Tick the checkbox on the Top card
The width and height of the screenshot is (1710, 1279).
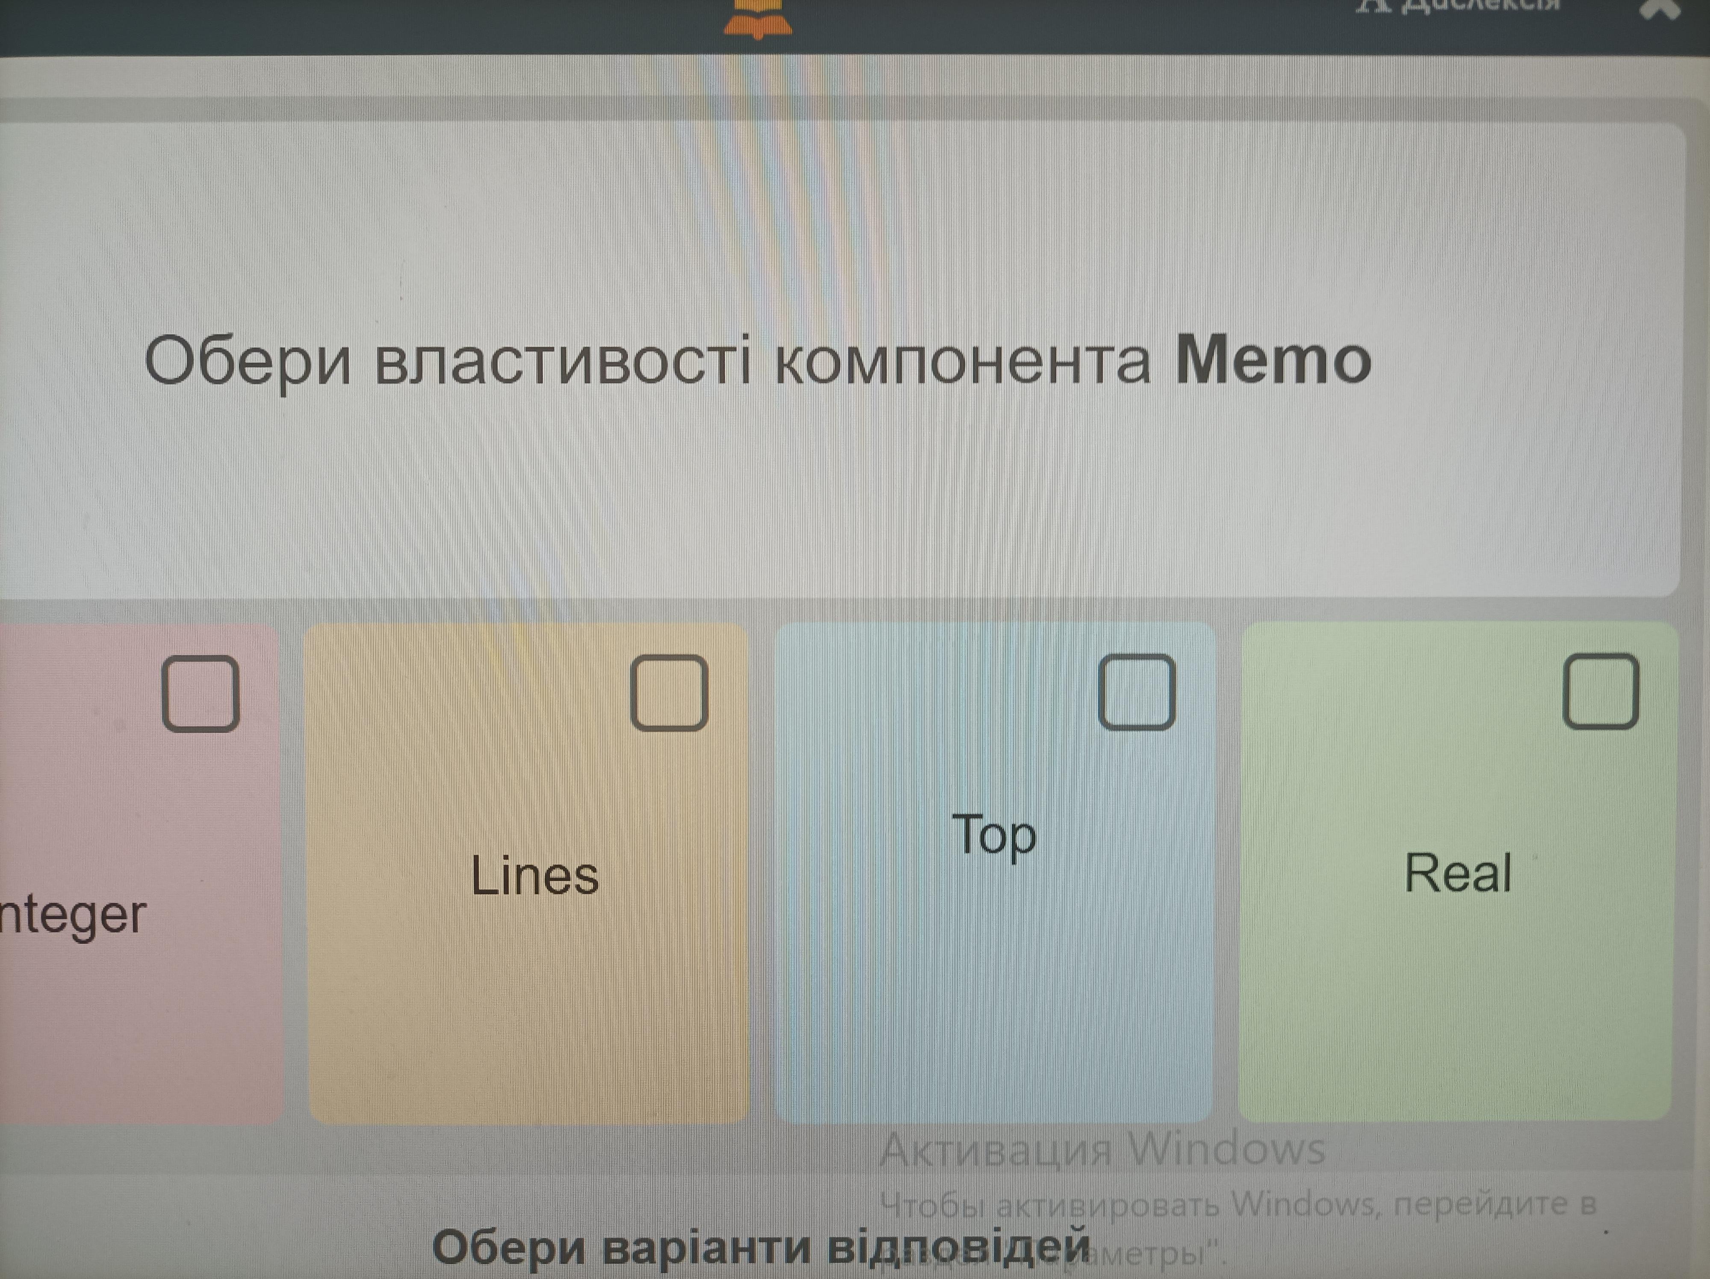point(1136,693)
